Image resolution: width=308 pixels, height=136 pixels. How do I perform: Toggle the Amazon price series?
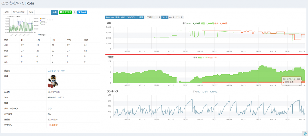pyautogui.click(x=110, y=17)
